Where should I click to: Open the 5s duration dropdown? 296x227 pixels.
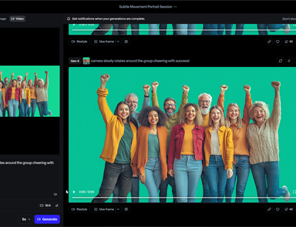tap(26, 219)
